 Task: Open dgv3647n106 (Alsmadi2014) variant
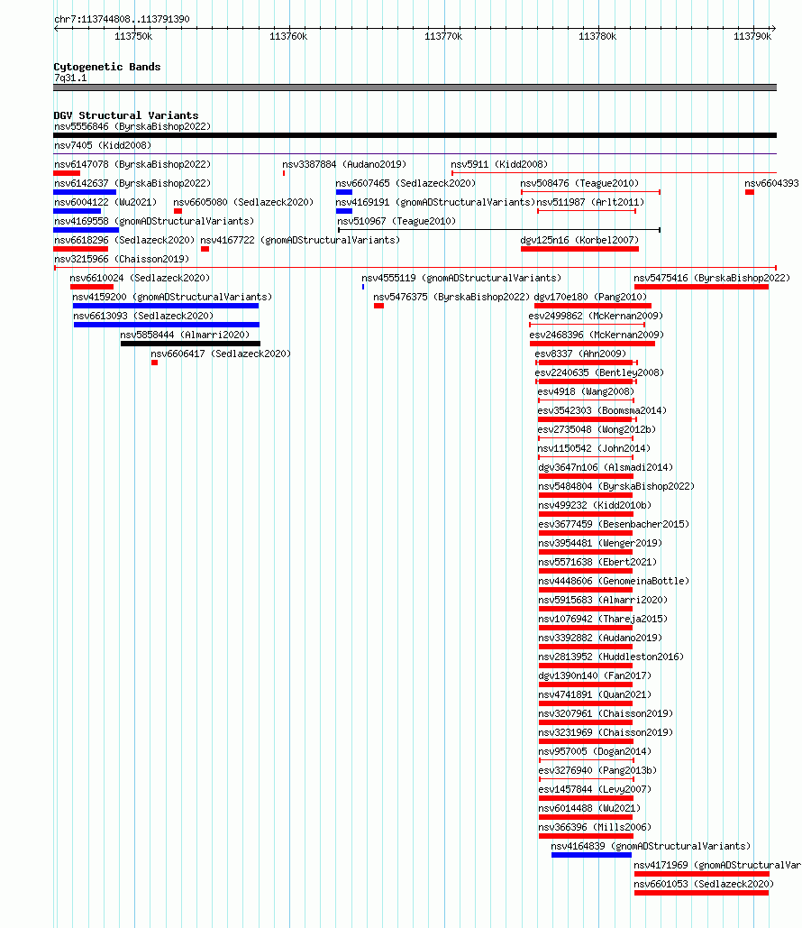click(606, 467)
